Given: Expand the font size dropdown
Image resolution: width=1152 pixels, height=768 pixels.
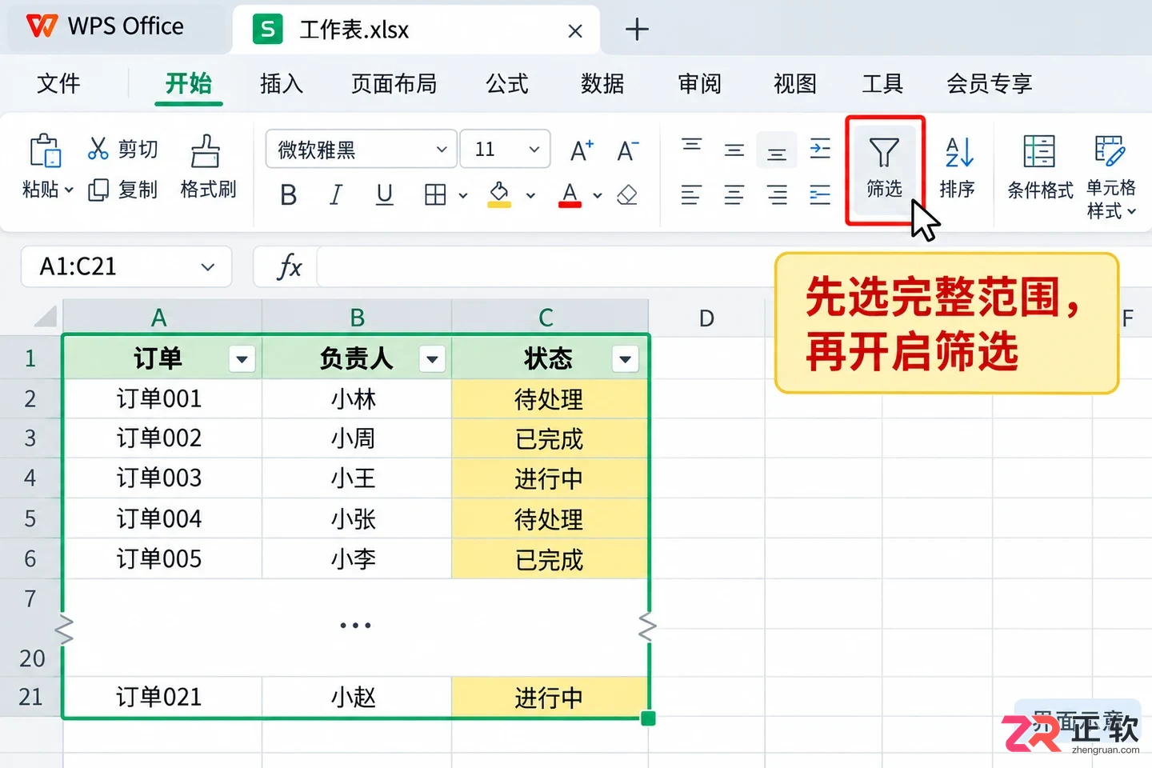Looking at the screenshot, I should [x=534, y=150].
